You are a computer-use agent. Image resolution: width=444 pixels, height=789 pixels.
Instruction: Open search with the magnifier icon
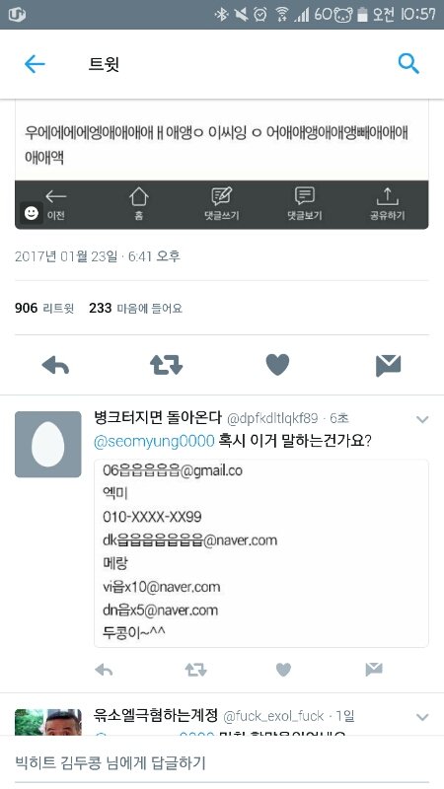pyautogui.click(x=408, y=64)
